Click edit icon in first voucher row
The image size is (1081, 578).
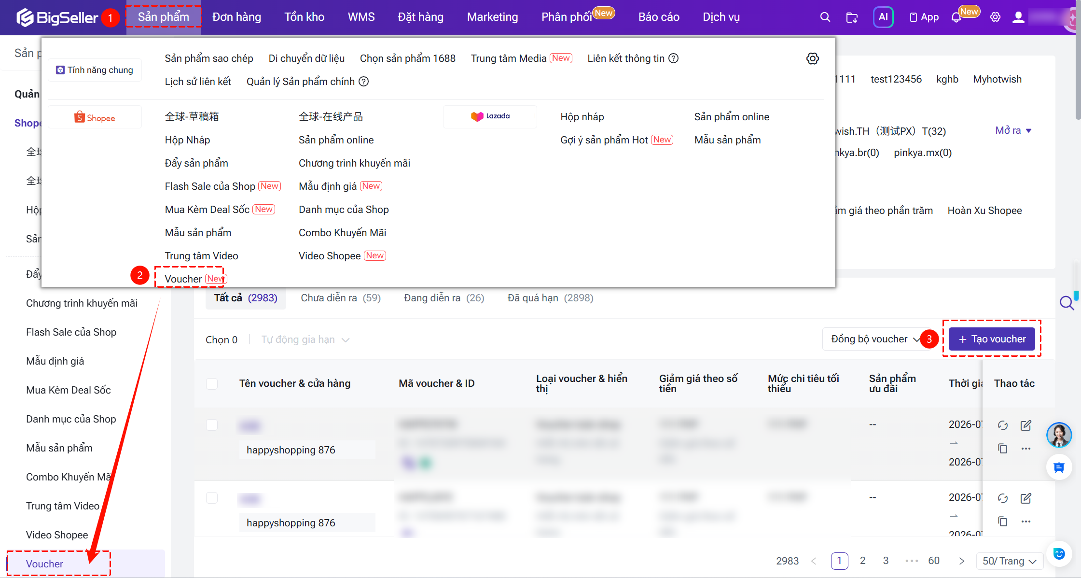coord(1026,425)
